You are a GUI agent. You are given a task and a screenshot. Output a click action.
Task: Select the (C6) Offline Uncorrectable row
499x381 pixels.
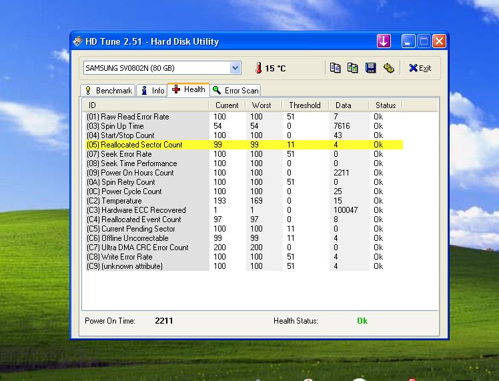(x=244, y=238)
